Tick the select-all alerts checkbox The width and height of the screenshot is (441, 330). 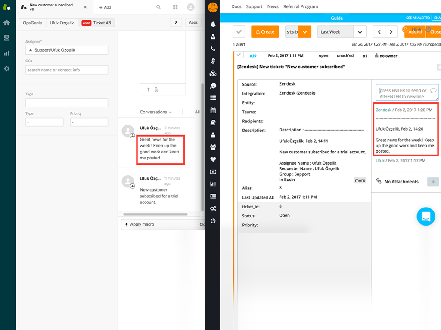(x=239, y=32)
